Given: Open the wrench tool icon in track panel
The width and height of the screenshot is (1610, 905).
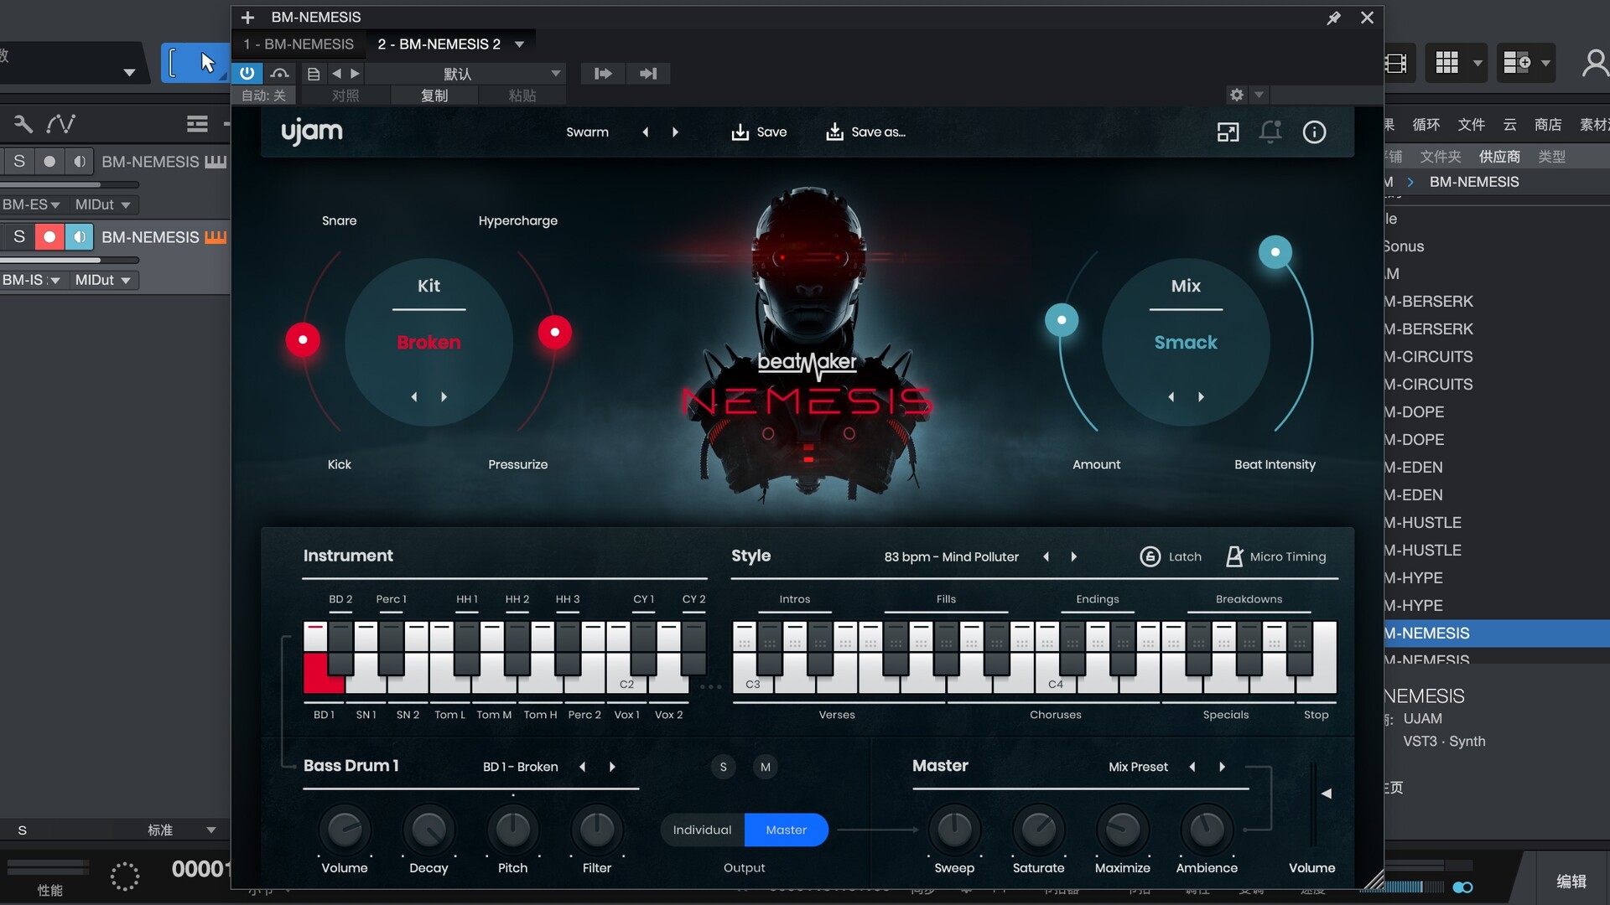Looking at the screenshot, I should tap(23, 124).
